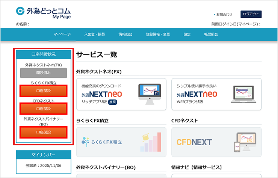Click the 口座開設状況 panel header
The width and height of the screenshot is (278, 178).
point(44,54)
